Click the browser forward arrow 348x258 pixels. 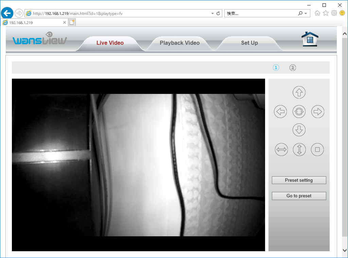tap(19, 13)
